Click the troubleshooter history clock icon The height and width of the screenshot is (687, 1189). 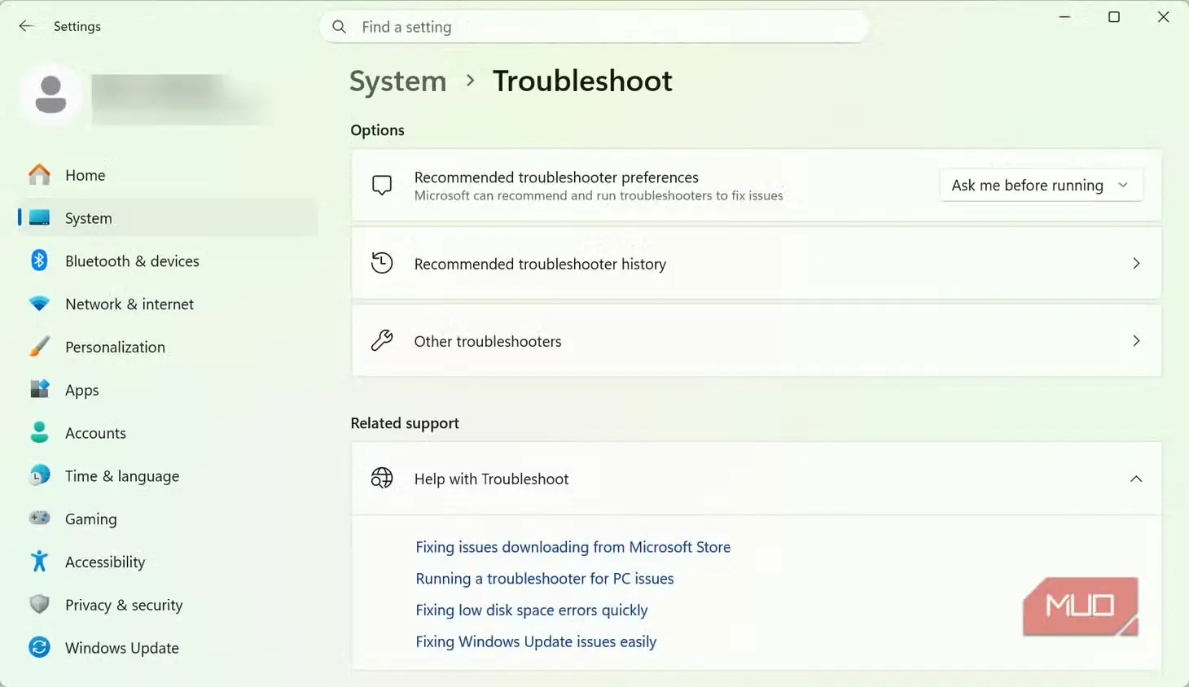(x=382, y=263)
